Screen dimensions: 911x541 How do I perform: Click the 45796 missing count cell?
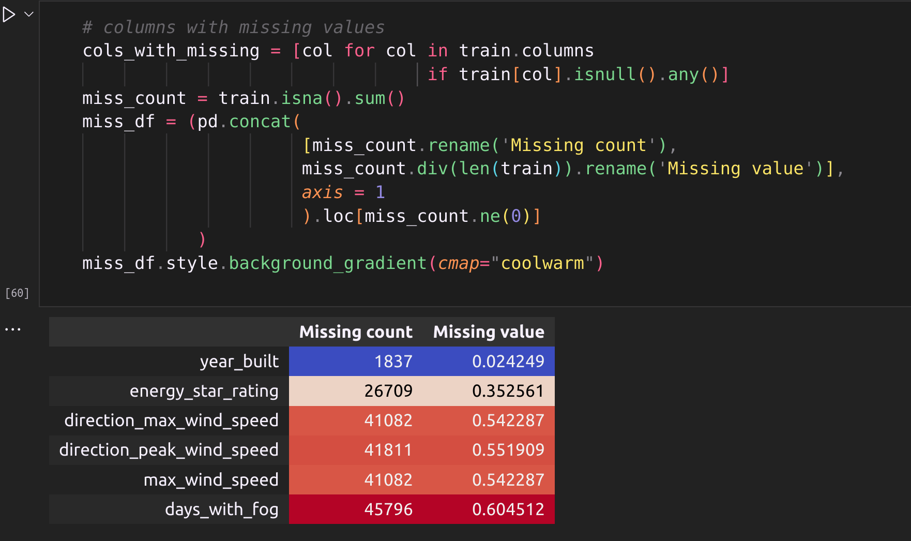pos(356,509)
